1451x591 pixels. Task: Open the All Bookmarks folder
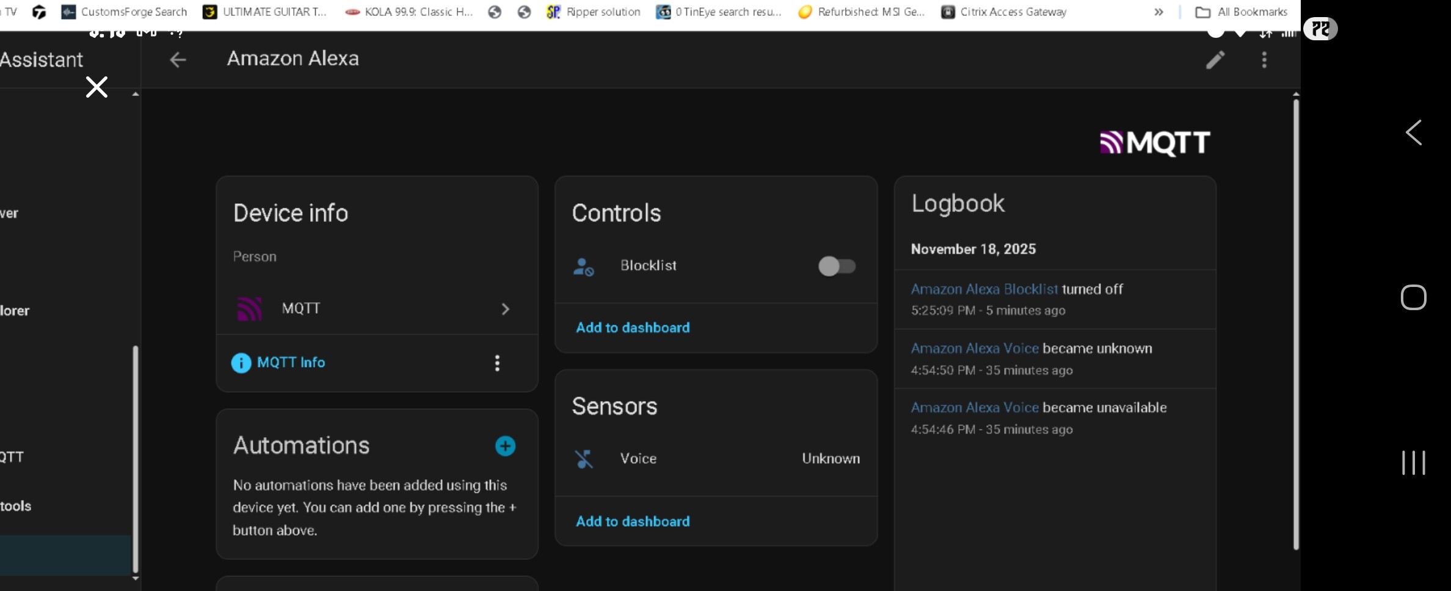click(1242, 12)
